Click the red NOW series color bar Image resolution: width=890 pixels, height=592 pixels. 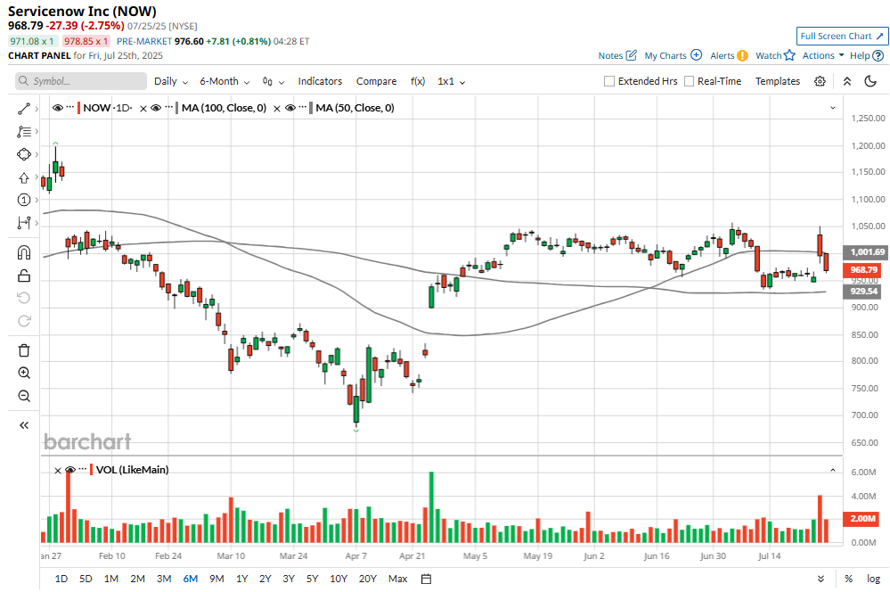click(x=78, y=108)
